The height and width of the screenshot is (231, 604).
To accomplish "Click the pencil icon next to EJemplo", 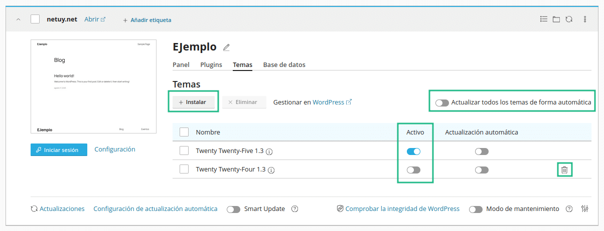I will click(x=226, y=47).
